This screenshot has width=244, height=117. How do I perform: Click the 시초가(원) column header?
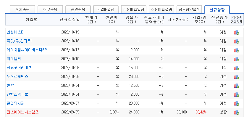[x=178, y=20]
